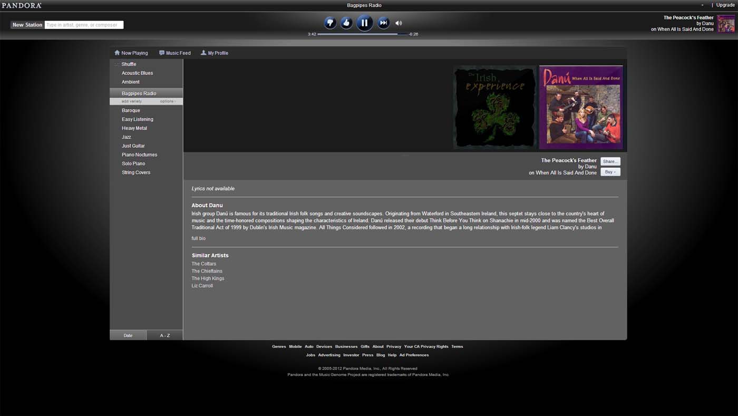
Task: Open the Terms footer link
Action: (457, 347)
